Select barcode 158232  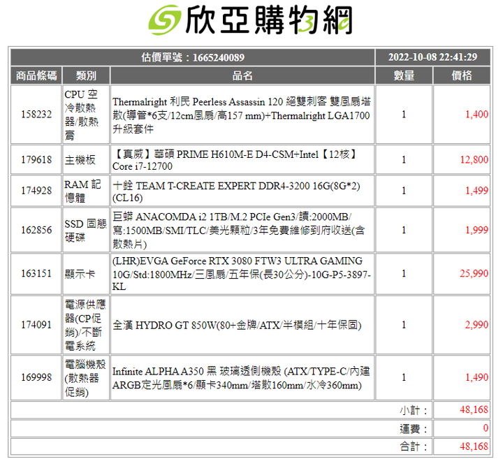[x=36, y=114]
